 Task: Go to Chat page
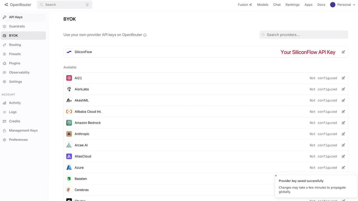277,5
